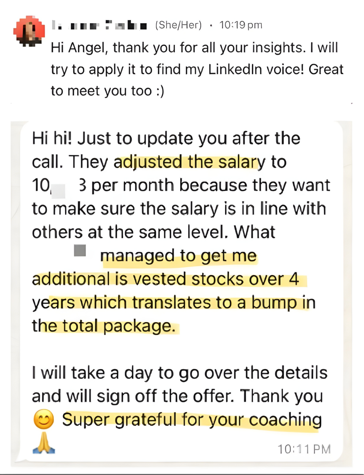Click the 10:11 PM bubble timestamp

304,449
